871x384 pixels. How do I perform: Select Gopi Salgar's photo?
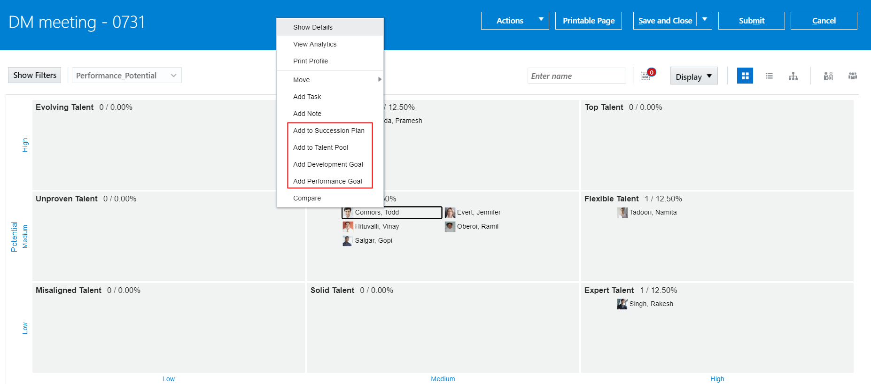click(x=348, y=240)
